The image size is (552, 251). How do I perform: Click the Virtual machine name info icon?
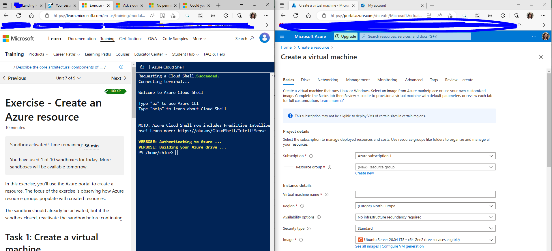pyautogui.click(x=327, y=195)
